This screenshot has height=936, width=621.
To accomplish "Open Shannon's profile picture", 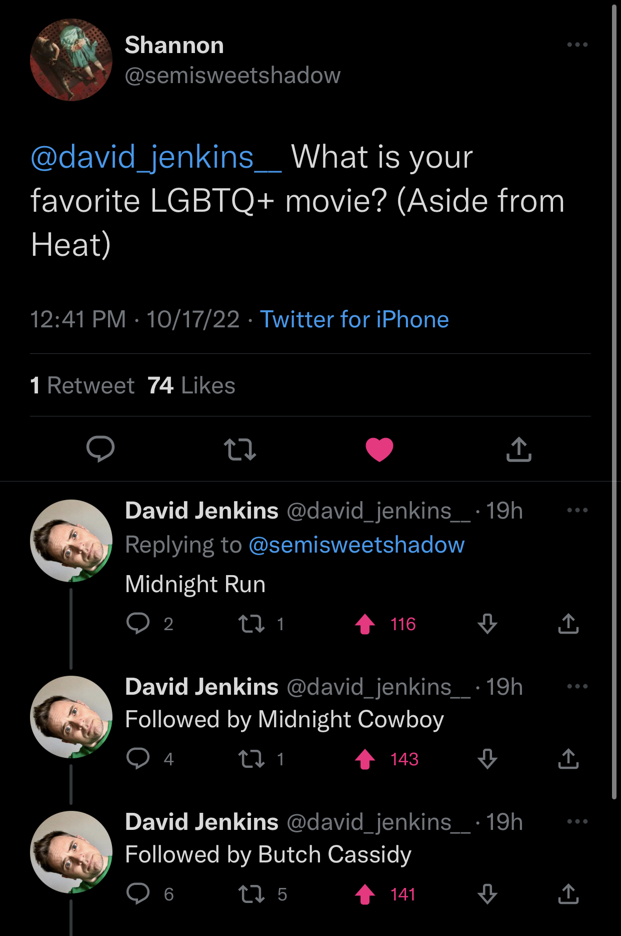I will point(71,60).
